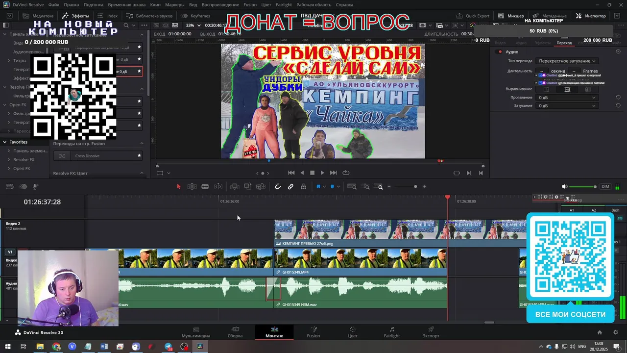
Task: Collapse the Favorites section
Action: click(4, 142)
